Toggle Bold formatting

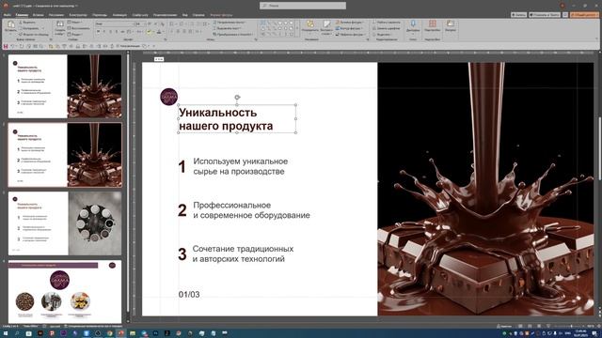(x=98, y=31)
